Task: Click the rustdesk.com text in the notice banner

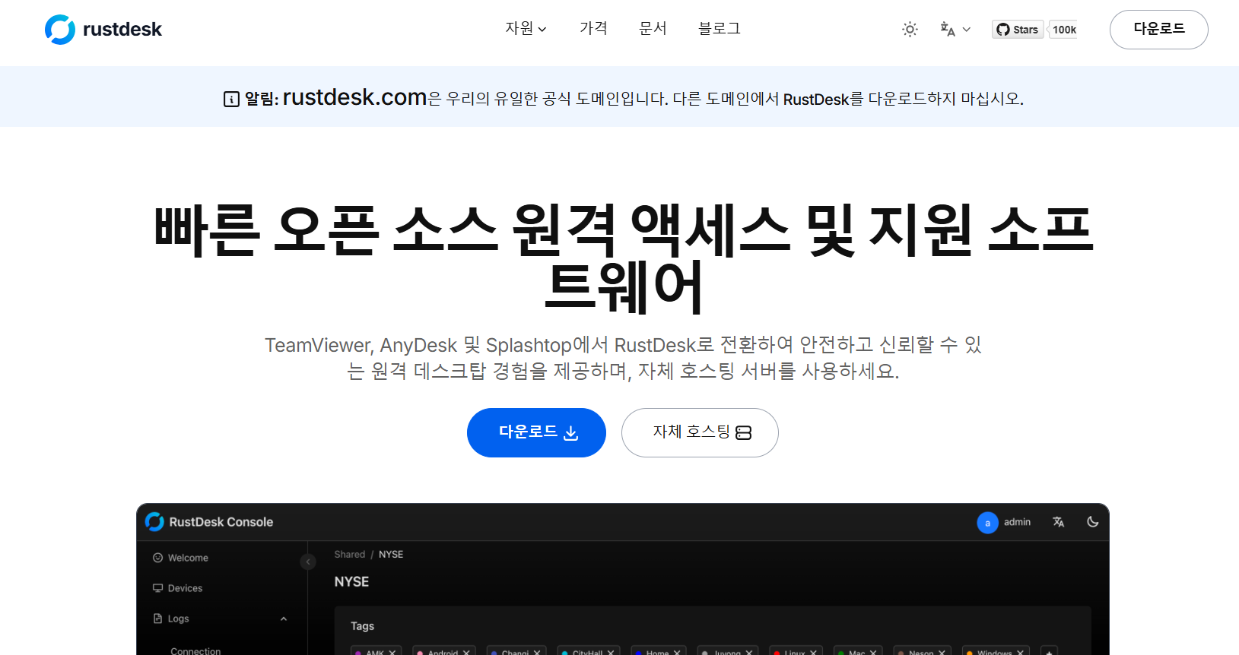Action: (x=354, y=97)
